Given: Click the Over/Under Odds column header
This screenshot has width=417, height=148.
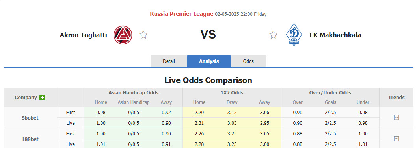Looking at the screenshot, I should coord(330,93).
